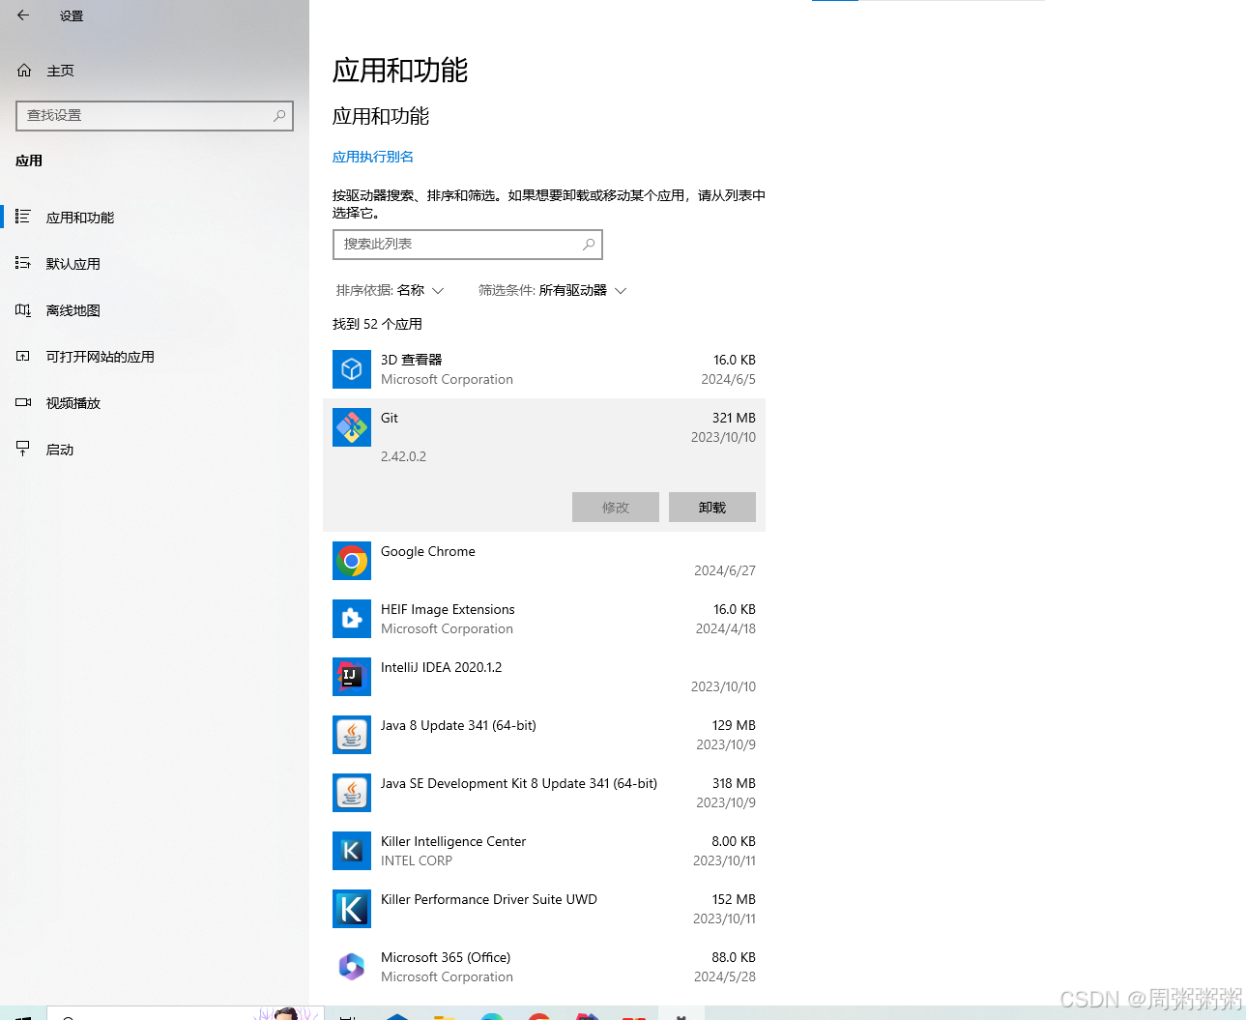Click the 卸载 button for Git

click(x=712, y=508)
